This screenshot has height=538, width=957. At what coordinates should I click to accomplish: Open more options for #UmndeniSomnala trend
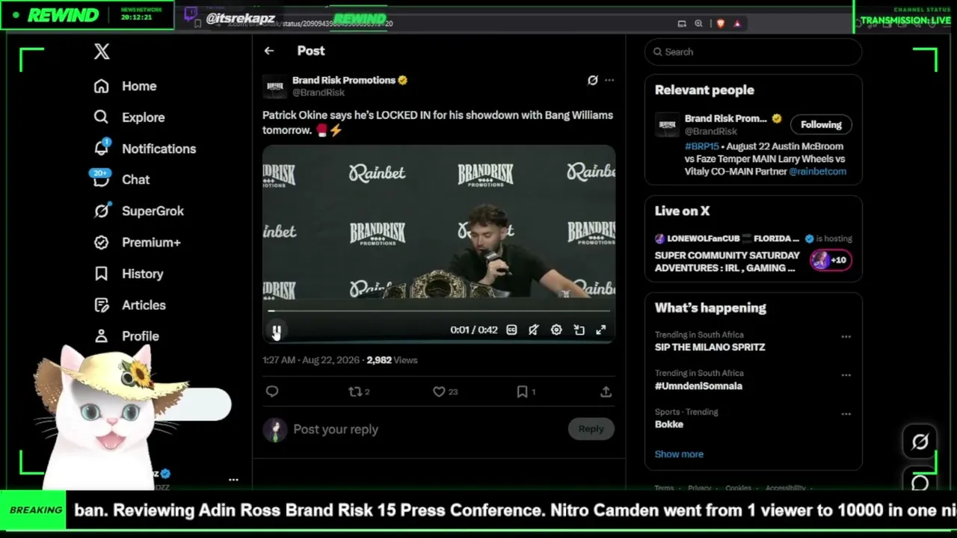(846, 375)
